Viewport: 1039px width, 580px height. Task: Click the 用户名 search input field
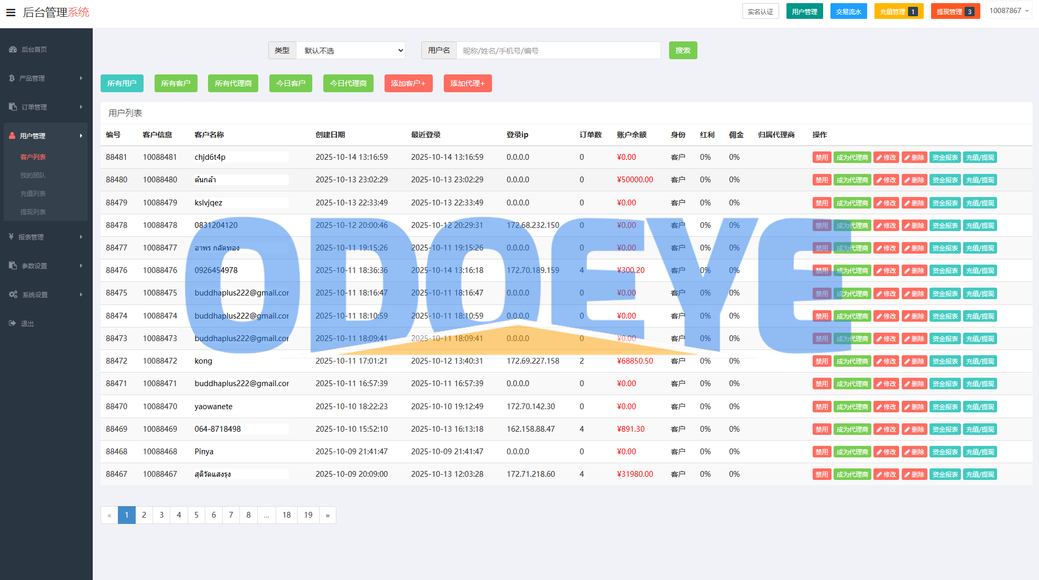558,50
